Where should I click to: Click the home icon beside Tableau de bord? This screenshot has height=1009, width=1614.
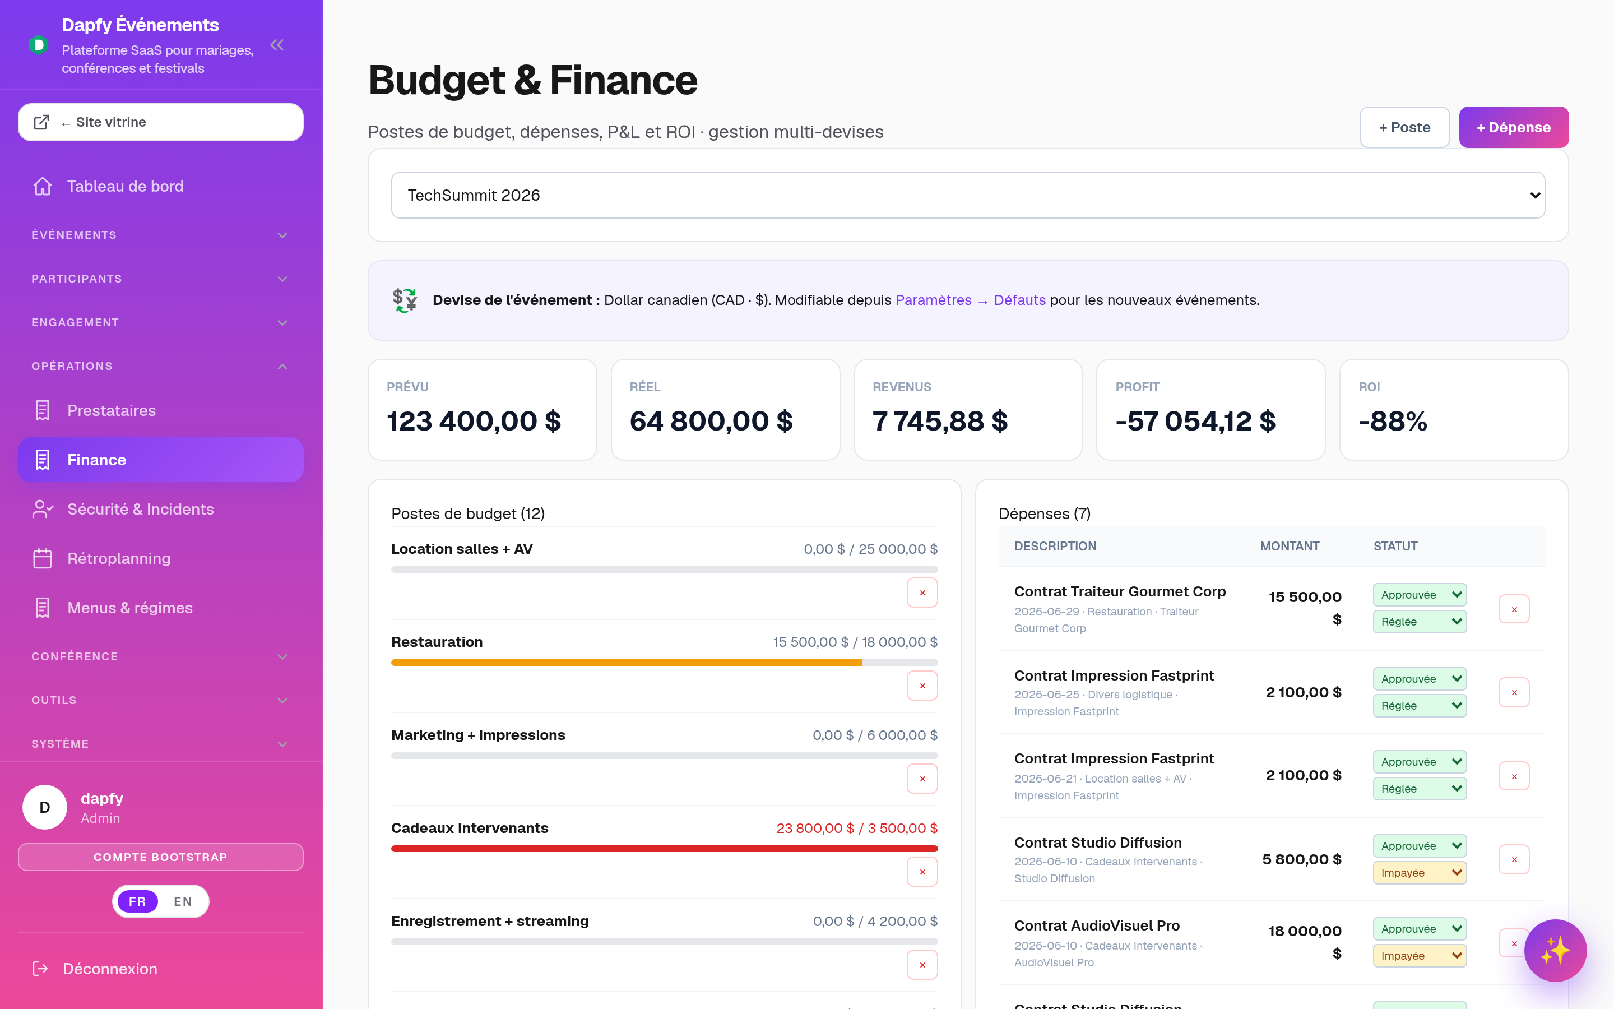coord(43,186)
